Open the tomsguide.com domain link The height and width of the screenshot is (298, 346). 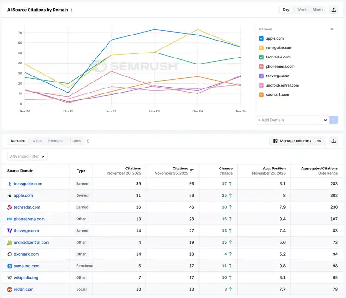point(28,184)
